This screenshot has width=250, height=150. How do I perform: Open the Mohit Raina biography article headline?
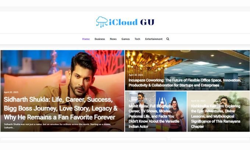[x=154, y=116]
